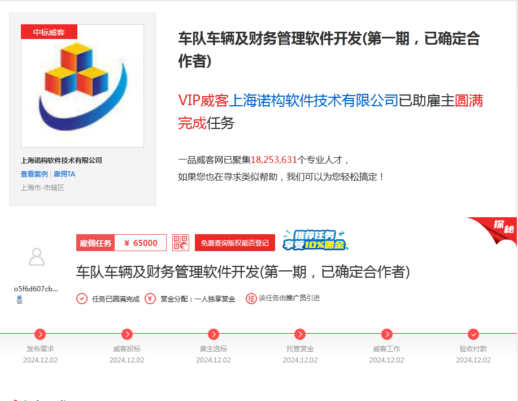
Task: Open 查看案例 link
Action: 34,174
